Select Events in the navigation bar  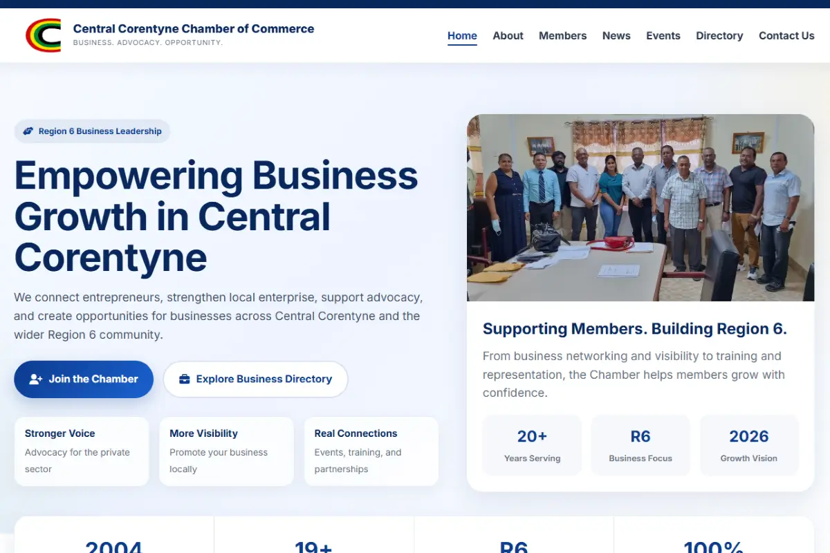(663, 36)
